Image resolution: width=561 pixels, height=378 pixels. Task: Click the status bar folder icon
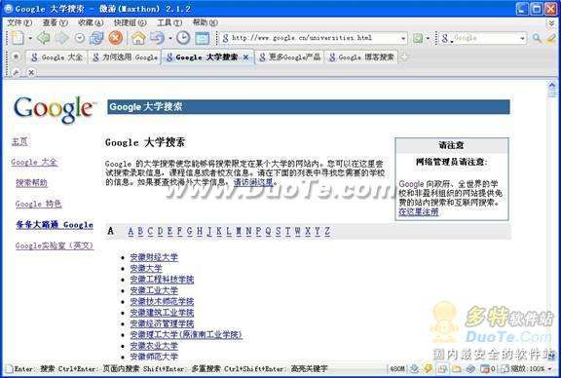pos(456,368)
